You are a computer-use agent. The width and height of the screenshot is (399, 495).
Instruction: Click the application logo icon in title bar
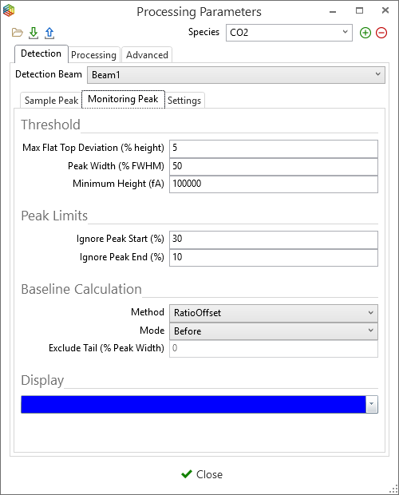(9, 10)
